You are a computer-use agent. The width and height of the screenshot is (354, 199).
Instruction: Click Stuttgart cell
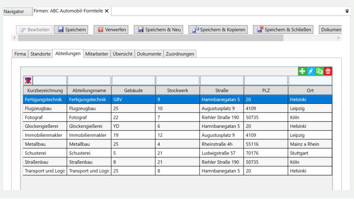(x=310, y=153)
